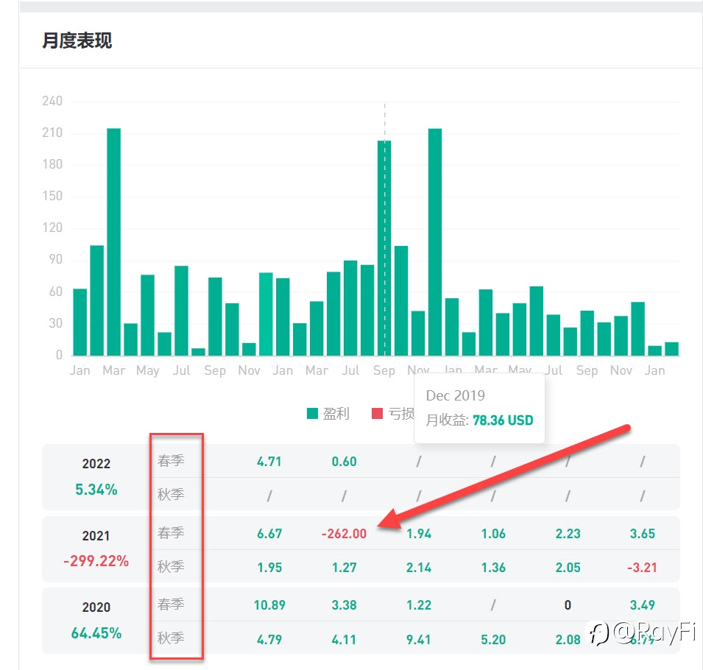Click the 2.14 cell in 2021 autumn
This screenshot has height=670, width=703.
click(419, 568)
